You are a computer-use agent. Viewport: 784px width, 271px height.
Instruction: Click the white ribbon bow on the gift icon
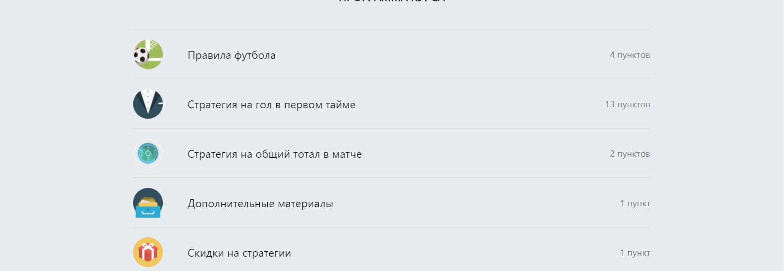148,246
